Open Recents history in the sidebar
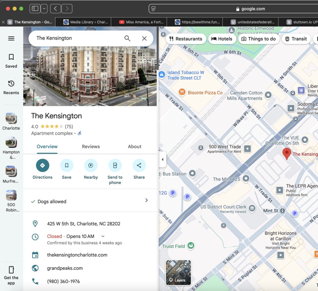318x291 pixels. [11, 87]
